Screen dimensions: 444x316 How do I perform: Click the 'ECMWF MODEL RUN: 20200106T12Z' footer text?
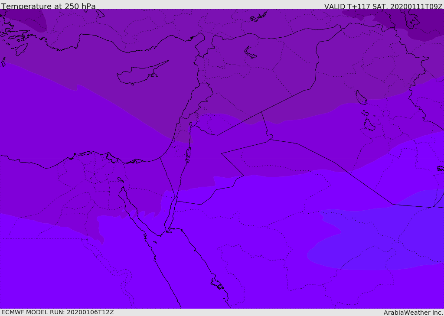[x=58, y=312]
